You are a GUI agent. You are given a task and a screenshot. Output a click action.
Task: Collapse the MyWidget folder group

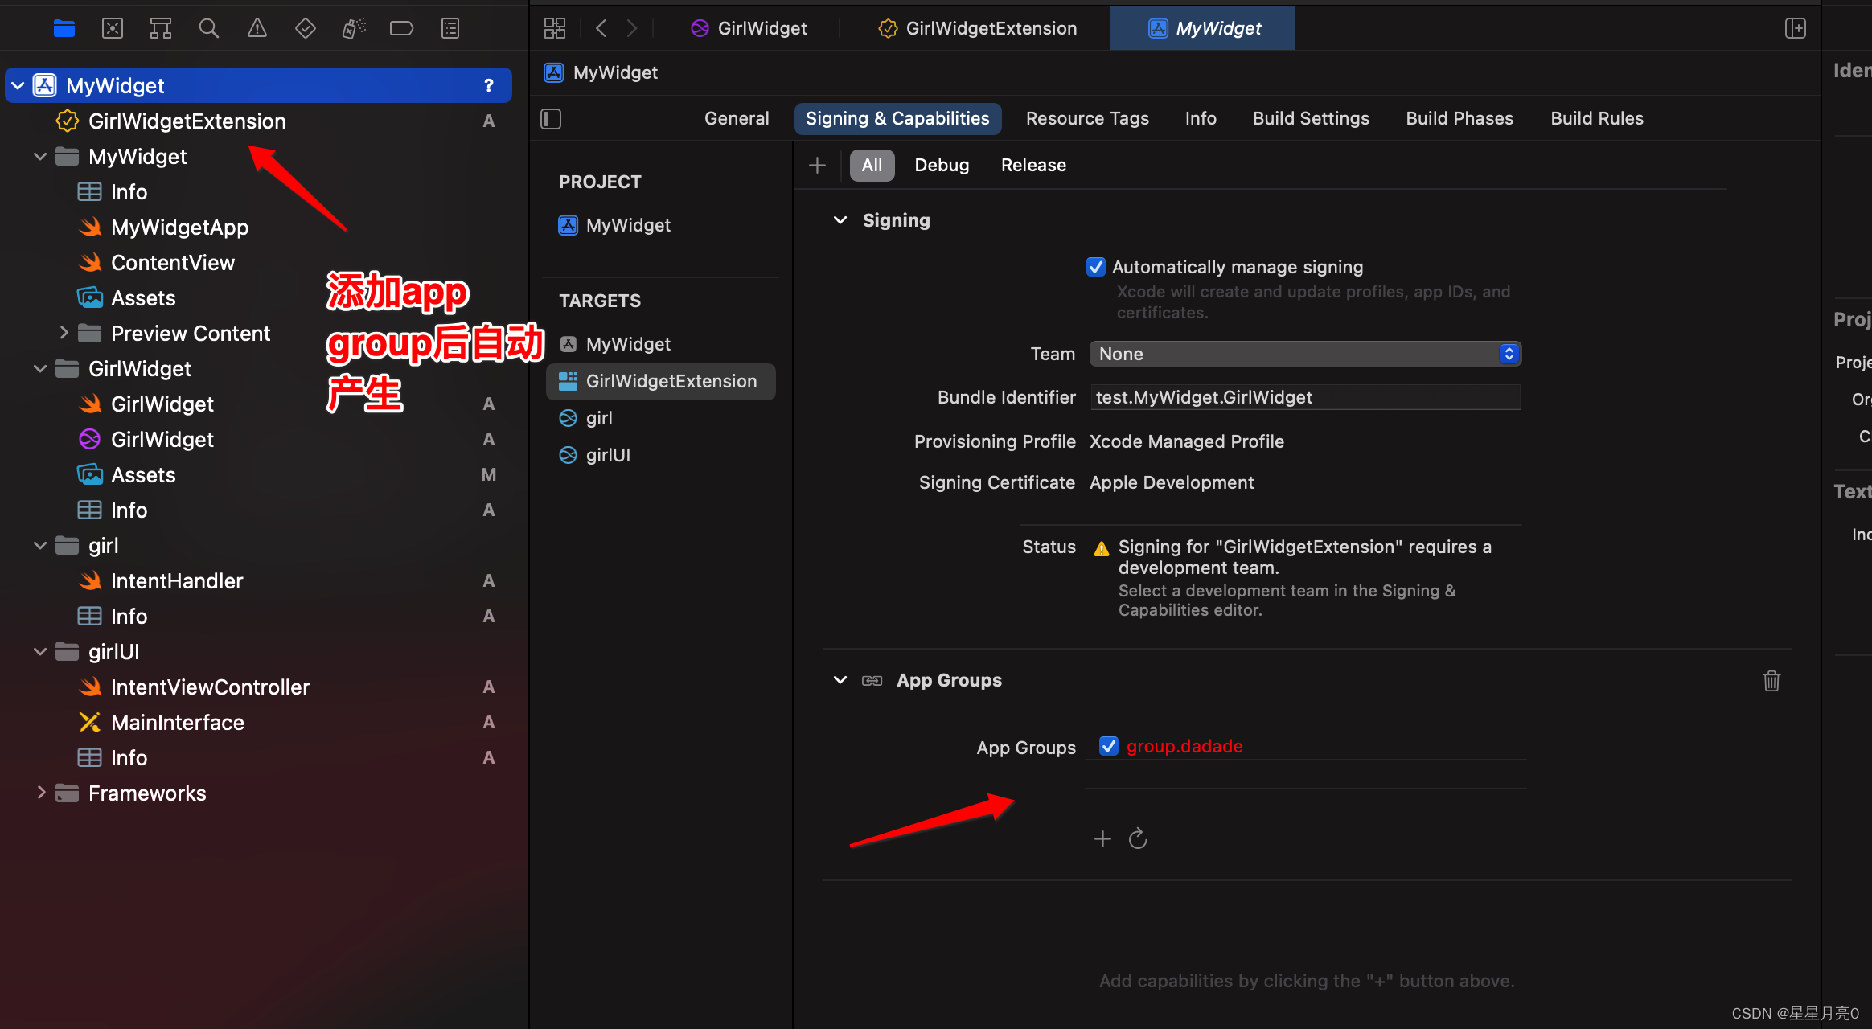click(x=40, y=157)
